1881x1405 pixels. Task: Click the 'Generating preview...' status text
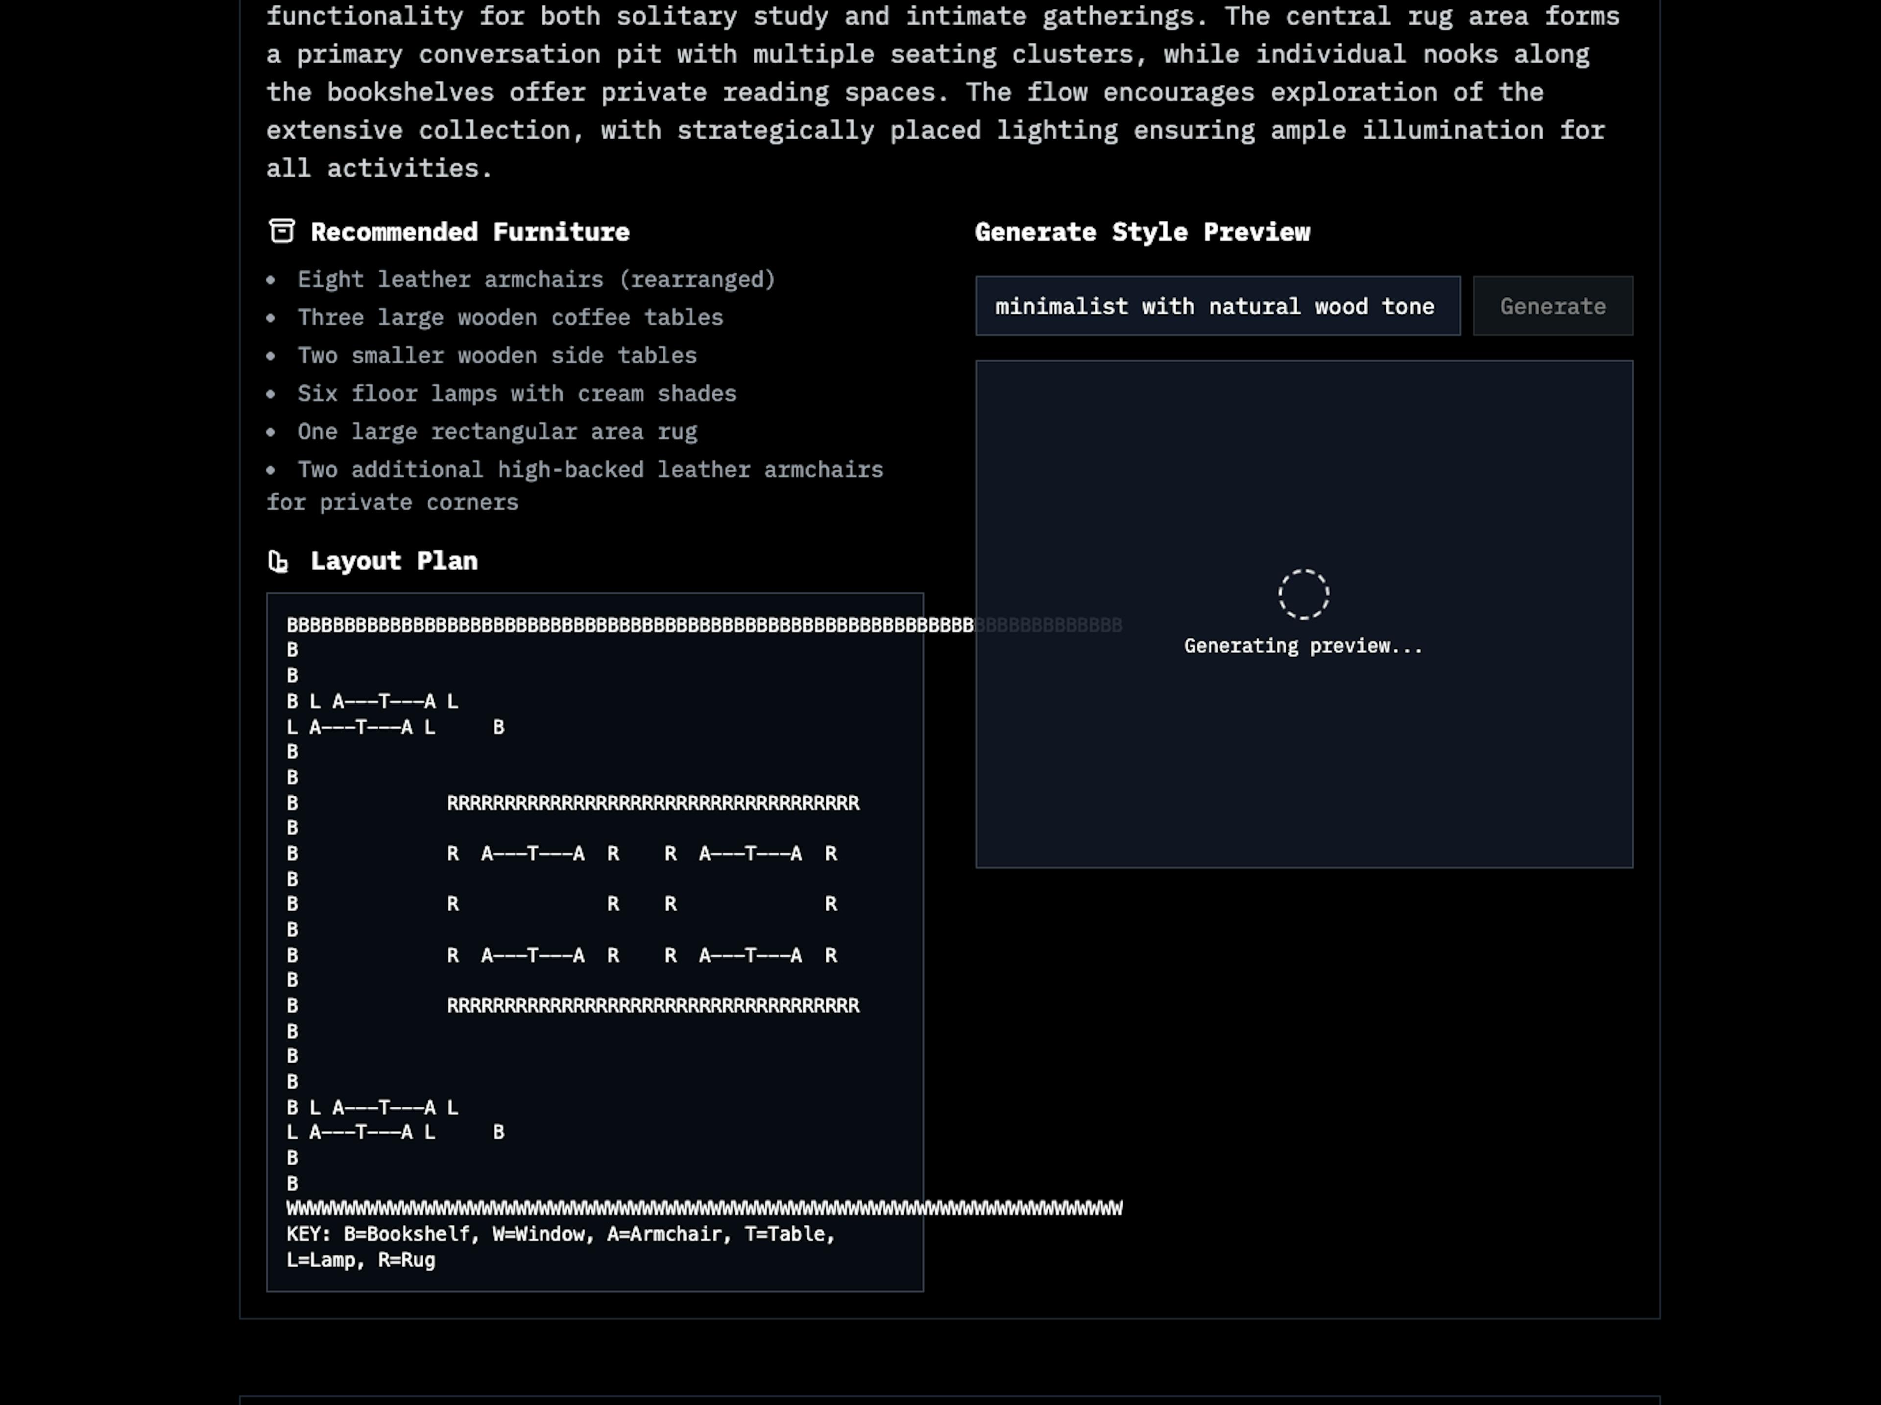1303,646
